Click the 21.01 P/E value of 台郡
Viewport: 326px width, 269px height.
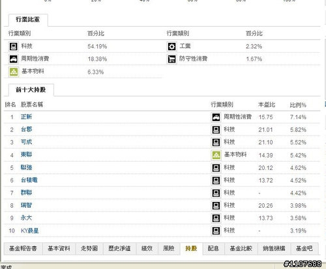[x=265, y=130]
